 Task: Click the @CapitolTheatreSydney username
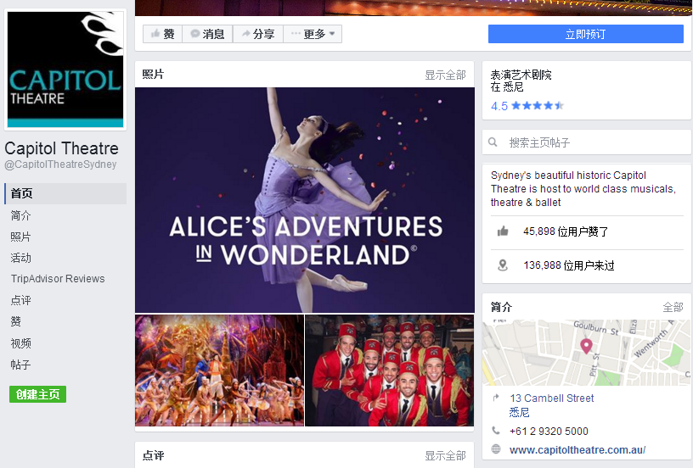click(x=60, y=164)
